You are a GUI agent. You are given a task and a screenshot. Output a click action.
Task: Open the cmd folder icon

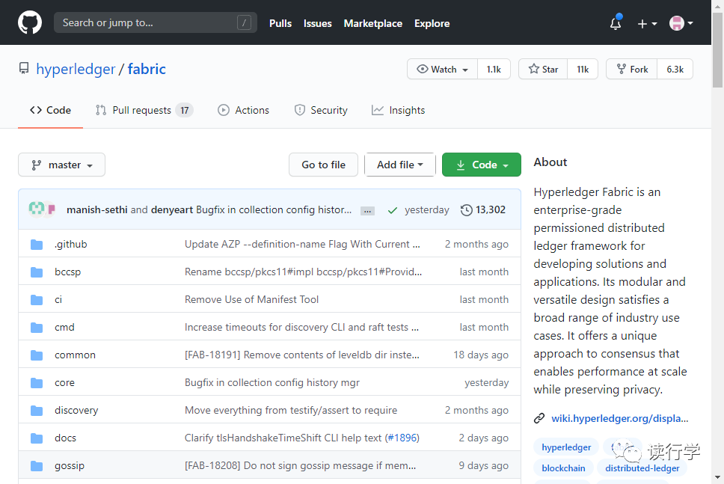coord(37,328)
